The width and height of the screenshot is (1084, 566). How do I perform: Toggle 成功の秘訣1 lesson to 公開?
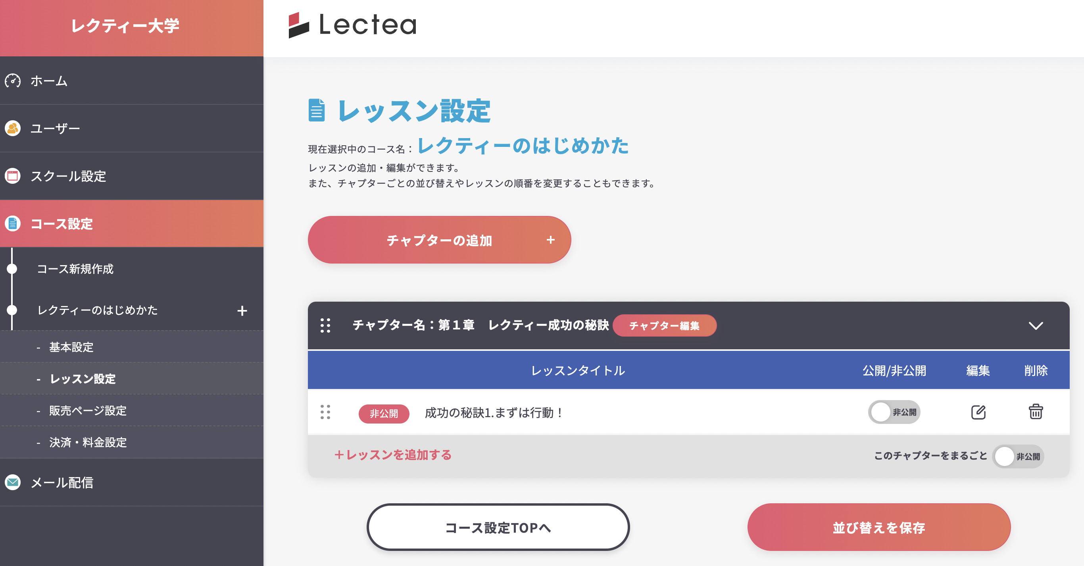click(894, 412)
